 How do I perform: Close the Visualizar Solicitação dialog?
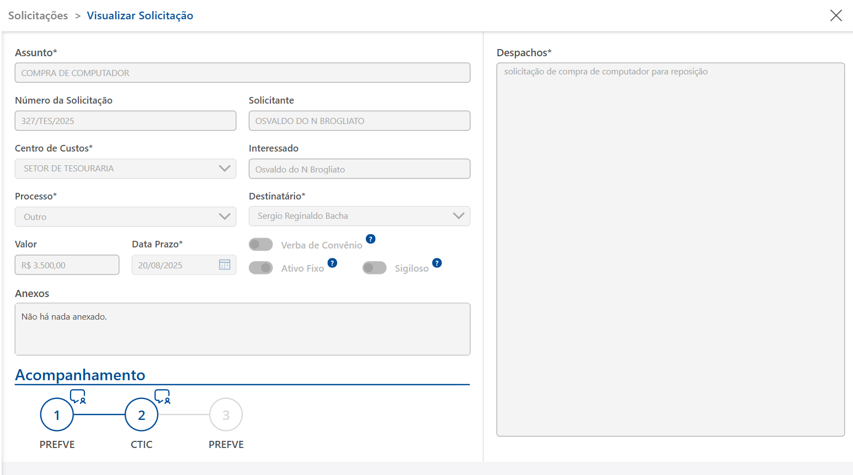tap(836, 15)
